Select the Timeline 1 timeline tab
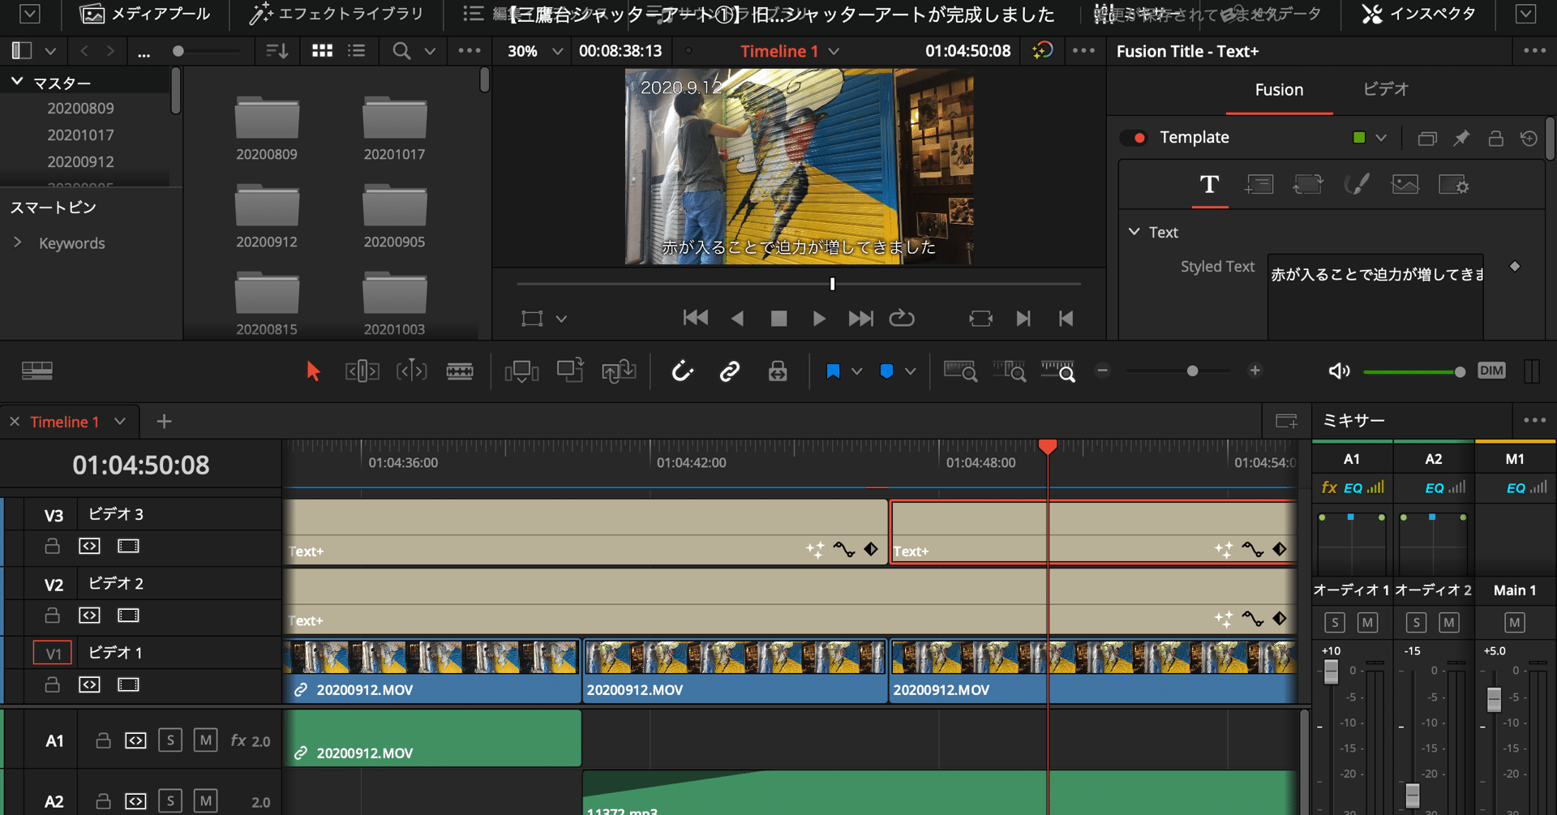Viewport: 1557px width, 815px height. click(64, 422)
